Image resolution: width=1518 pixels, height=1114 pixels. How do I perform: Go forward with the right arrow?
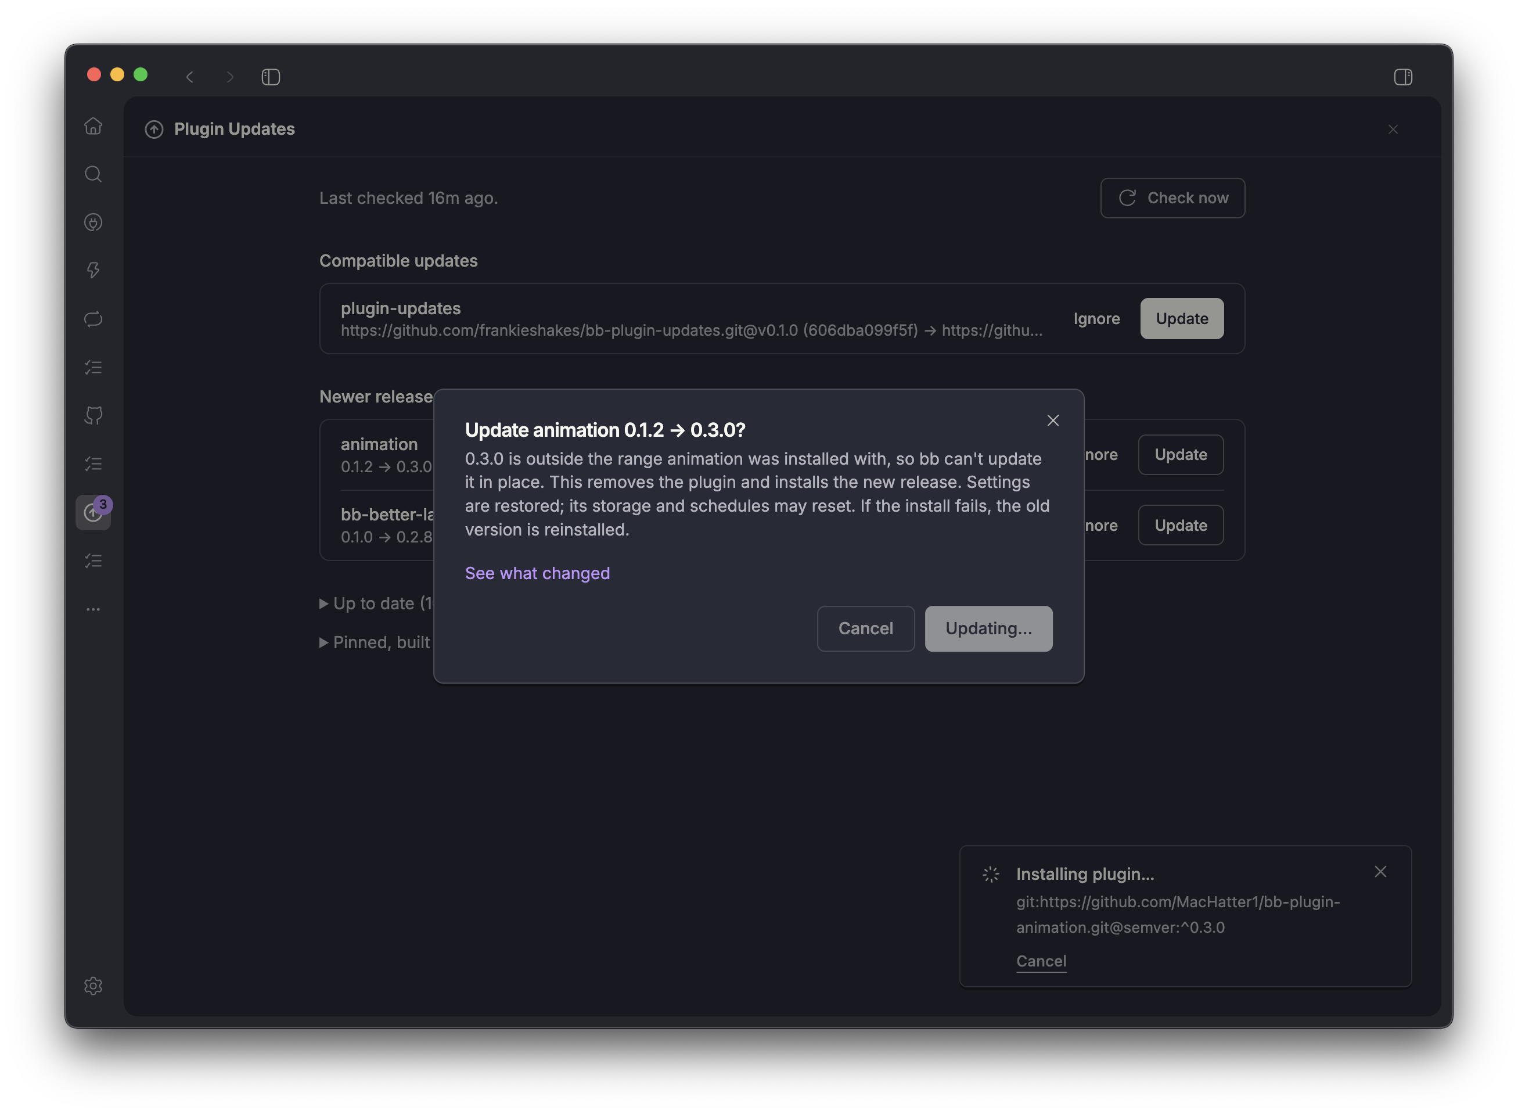(x=230, y=77)
